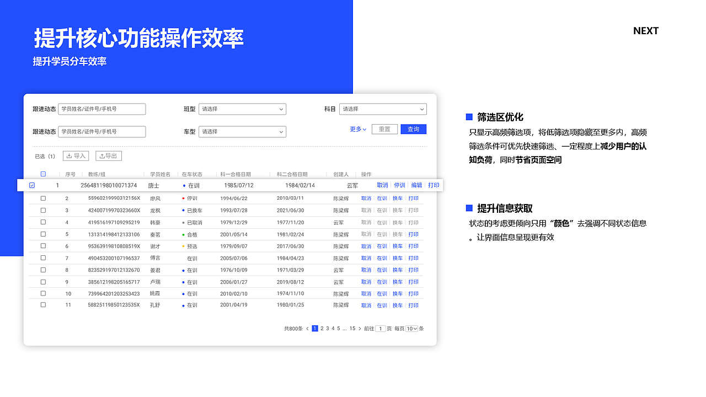Screen dimensions: 706x397
Task: Uncheck the checkbox for student 唐士
Action: [32, 185]
